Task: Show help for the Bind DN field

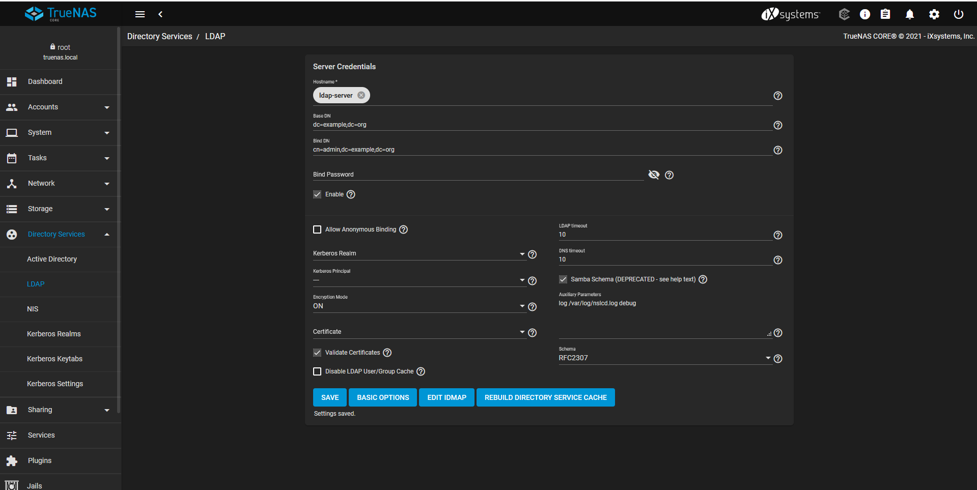Action: click(x=778, y=150)
